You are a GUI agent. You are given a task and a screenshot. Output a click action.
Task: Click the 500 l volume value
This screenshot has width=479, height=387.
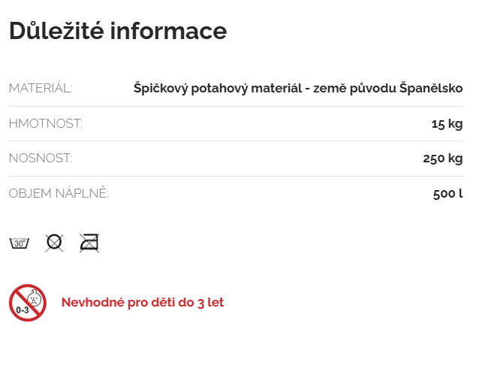[x=447, y=193]
